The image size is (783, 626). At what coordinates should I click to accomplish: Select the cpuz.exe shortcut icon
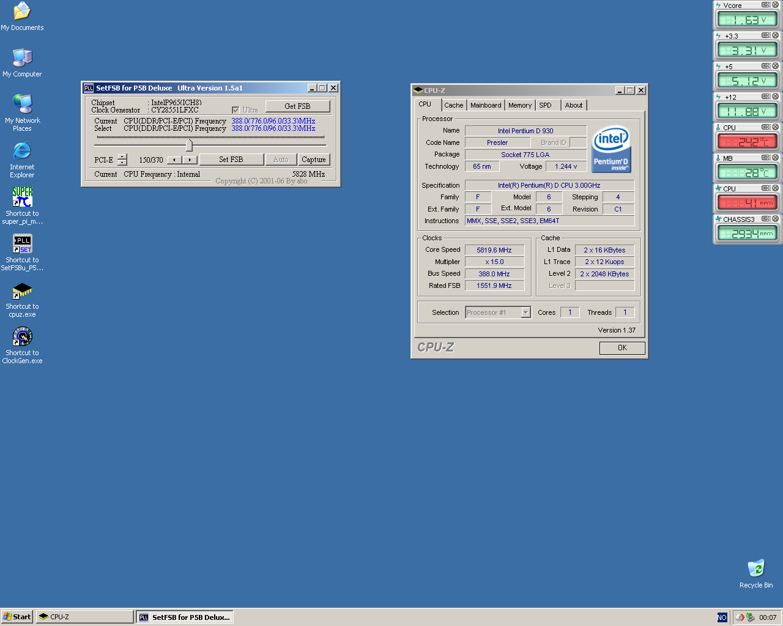22,299
